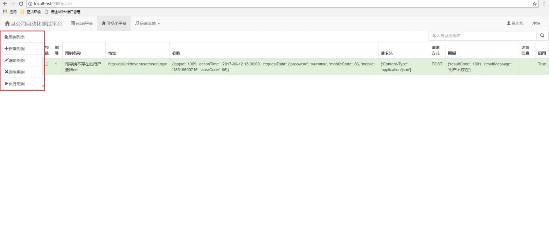Open the 吴冉旭 user profile link
The width and height of the screenshot is (549, 229).
[x=515, y=23]
